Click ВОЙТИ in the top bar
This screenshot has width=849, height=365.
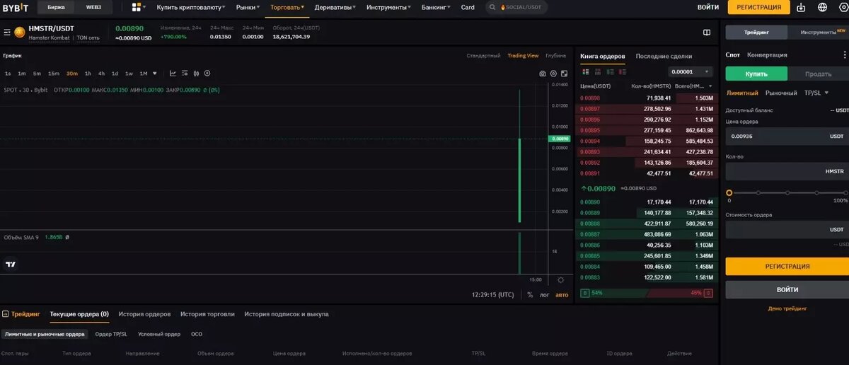pyautogui.click(x=708, y=7)
